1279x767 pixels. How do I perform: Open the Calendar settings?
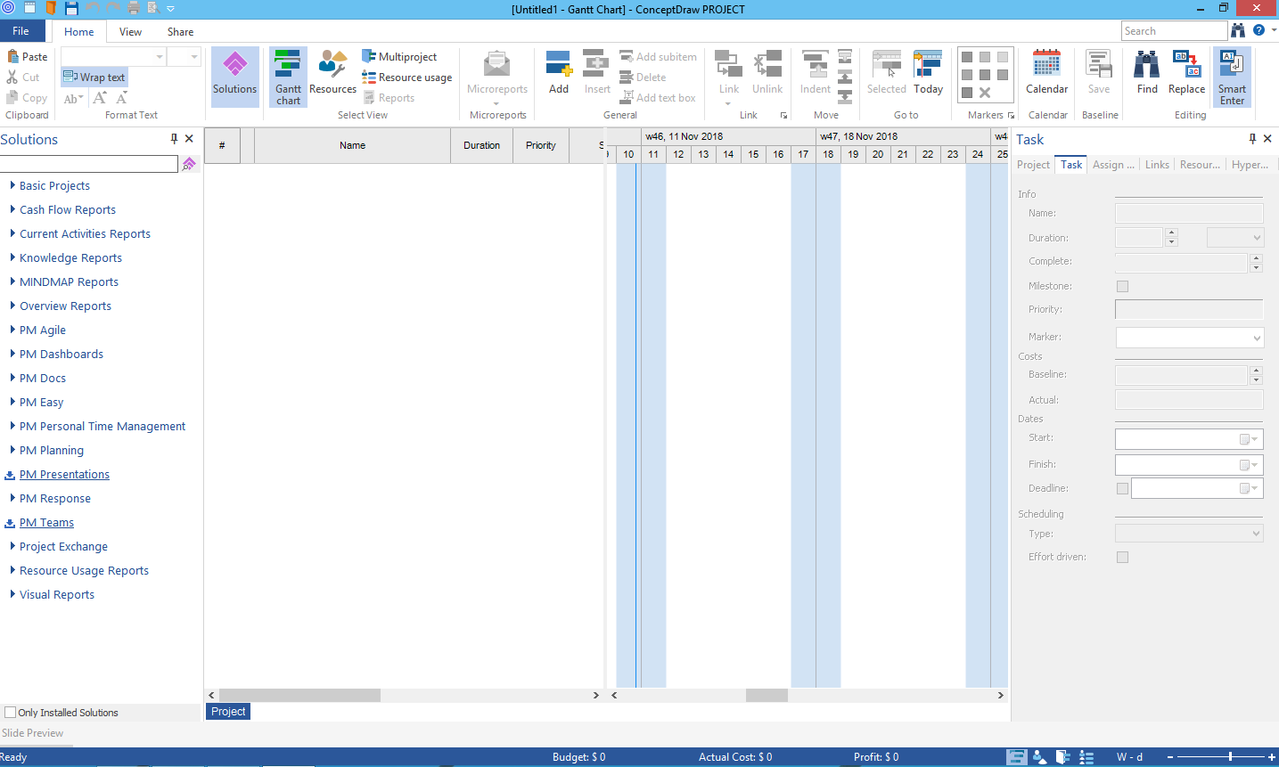1046,73
